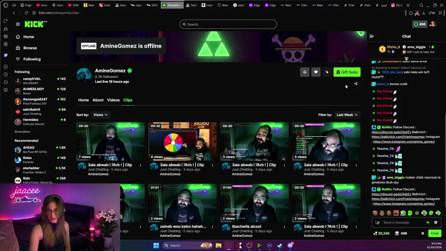Open the Filter by Last Week dropdown
Image resolution: width=446 pixels, height=251 pixels.
coord(347,115)
